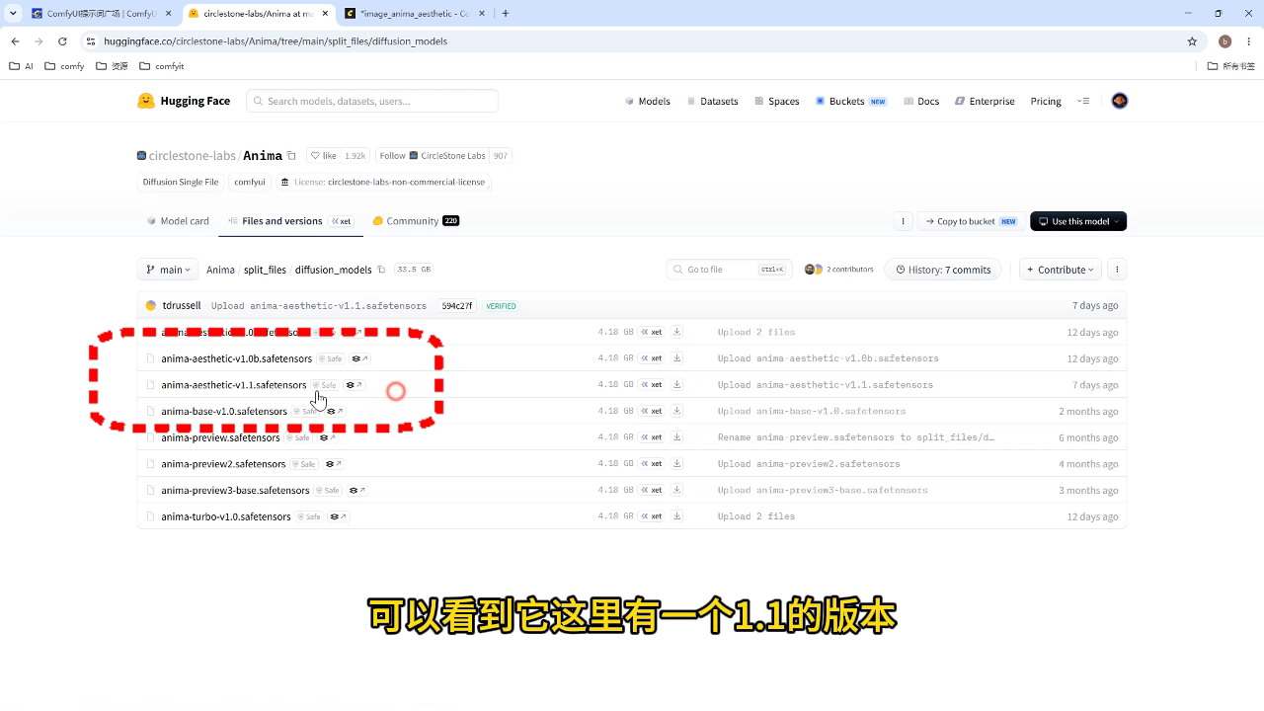Focus the Go to file search box
Viewport: 1264px width, 711px height.
point(729,270)
